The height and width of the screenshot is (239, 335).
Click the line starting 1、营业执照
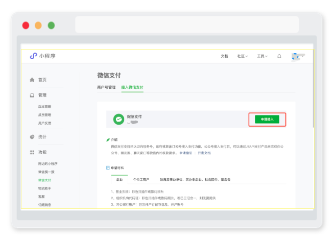pyautogui.click(x=137, y=192)
